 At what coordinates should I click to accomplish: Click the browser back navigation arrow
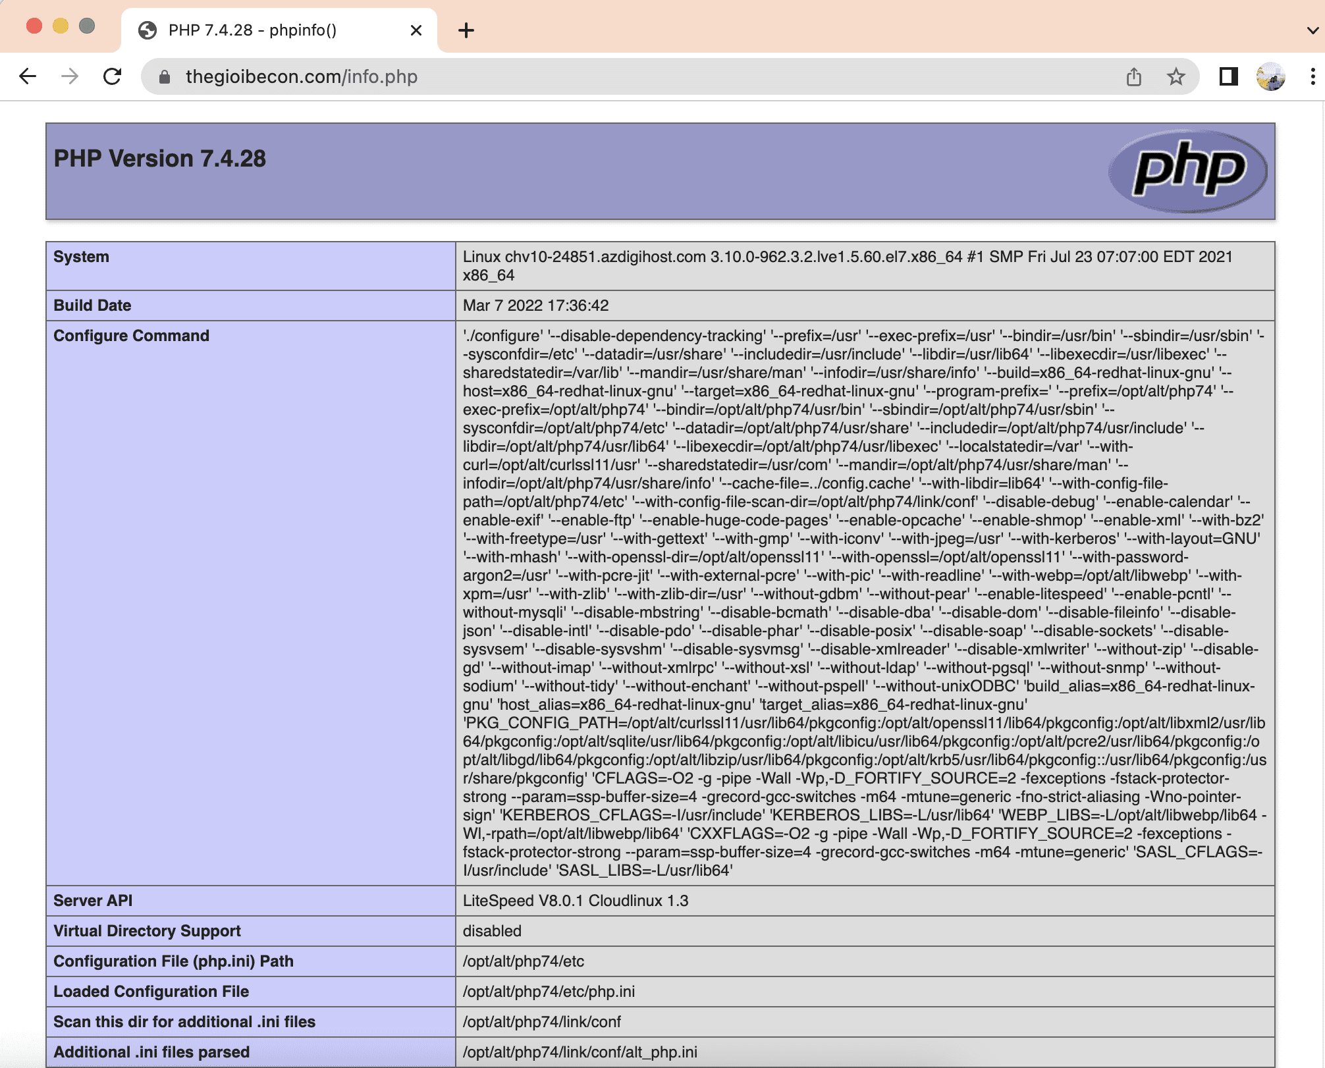click(27, 76)
